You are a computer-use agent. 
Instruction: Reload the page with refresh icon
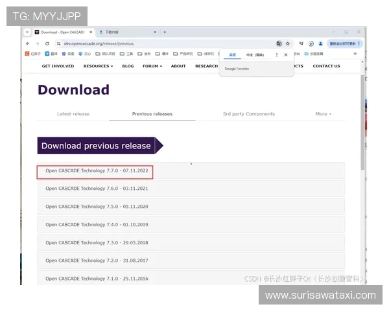coord(46,43)
